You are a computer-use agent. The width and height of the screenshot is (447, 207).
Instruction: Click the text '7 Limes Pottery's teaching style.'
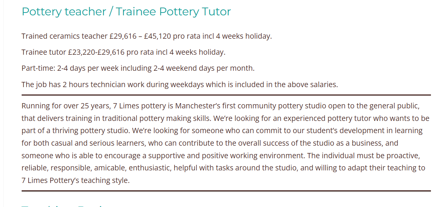click(76, 181)
